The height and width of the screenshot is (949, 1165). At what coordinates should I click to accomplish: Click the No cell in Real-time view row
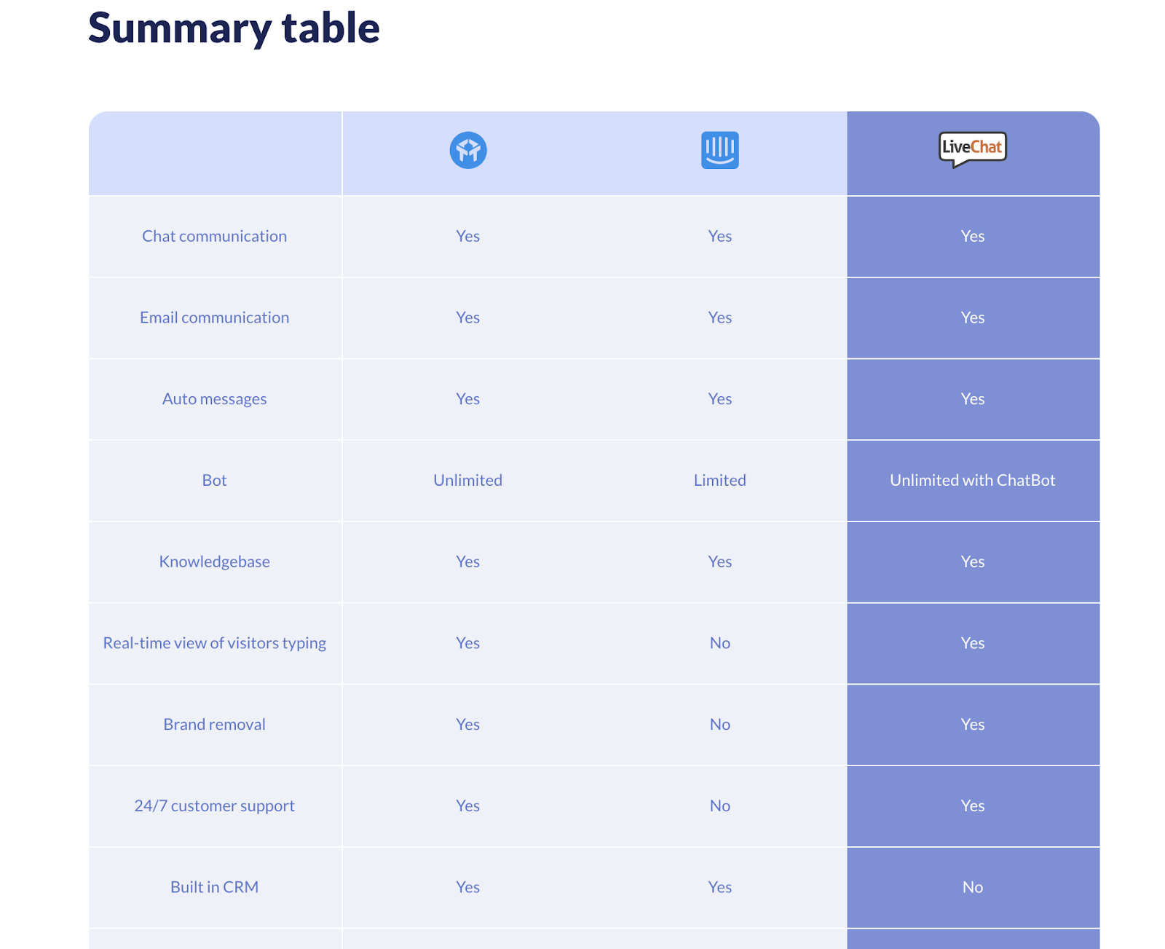click(719, 643)
